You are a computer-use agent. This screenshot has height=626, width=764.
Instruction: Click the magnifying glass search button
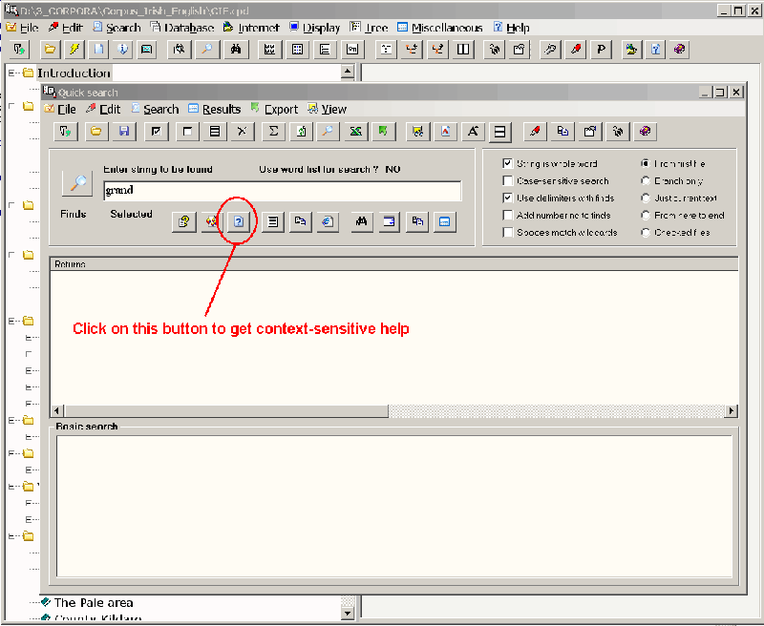(x=75, y=183)
